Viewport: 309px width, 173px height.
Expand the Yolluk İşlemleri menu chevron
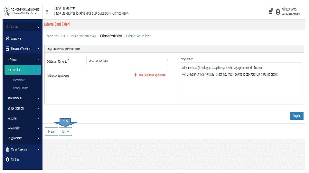pyautogui.click(x=39, y=108)
